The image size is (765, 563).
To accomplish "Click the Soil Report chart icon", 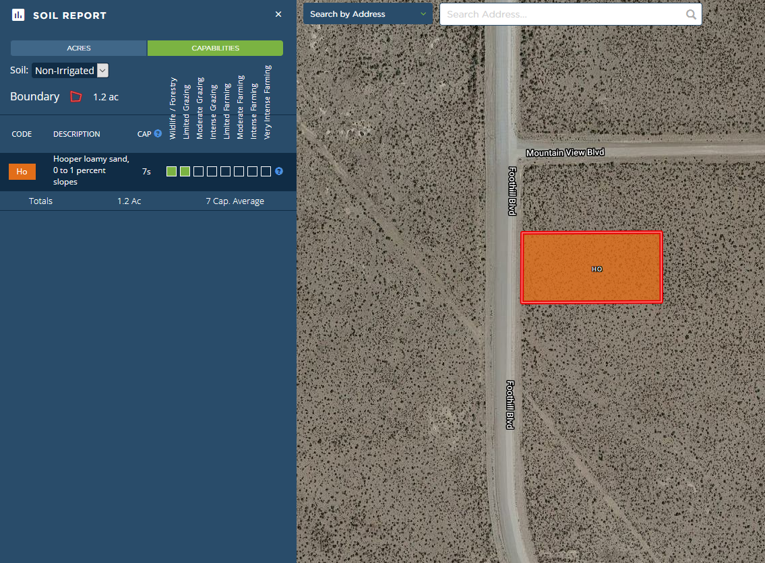I will click(x=19, y=15).
